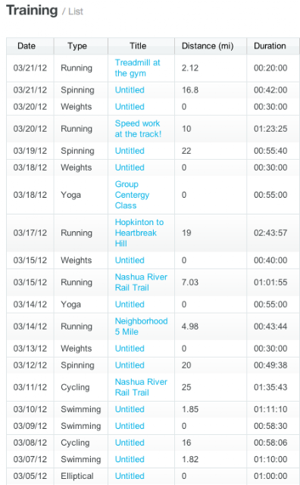The image size is (300, 485).
Task: Open Untitled Swimming entry with 1.85 miles
Action: 130,409
